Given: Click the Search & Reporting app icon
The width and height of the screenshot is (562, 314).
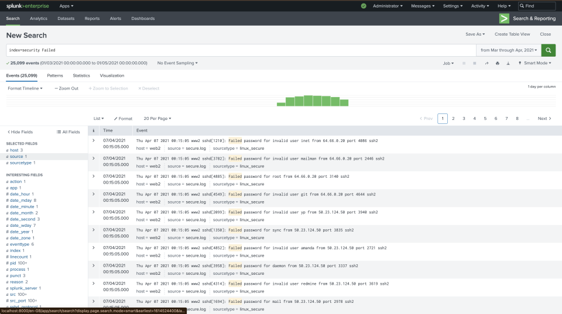Looking at the screenshot, I should [x=504, y=18].
